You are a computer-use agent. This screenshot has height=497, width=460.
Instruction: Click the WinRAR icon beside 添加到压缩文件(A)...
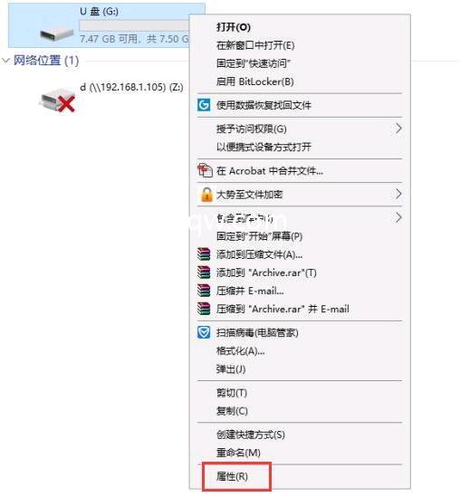(204, 254)
